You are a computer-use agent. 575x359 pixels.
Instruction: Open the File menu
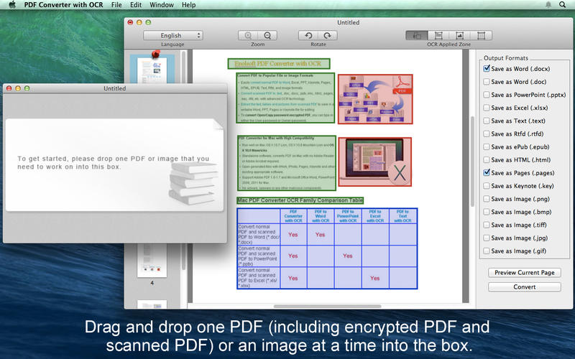click(116, 5)
